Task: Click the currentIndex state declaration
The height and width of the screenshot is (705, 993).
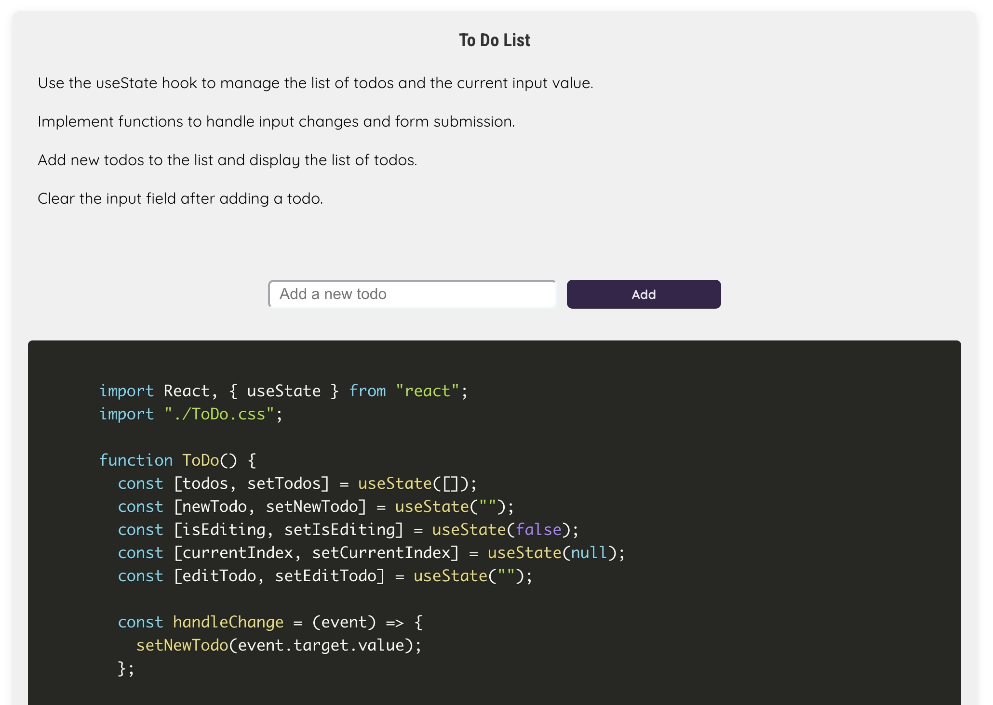Action: pyautogui.click(x=371, y=552)
